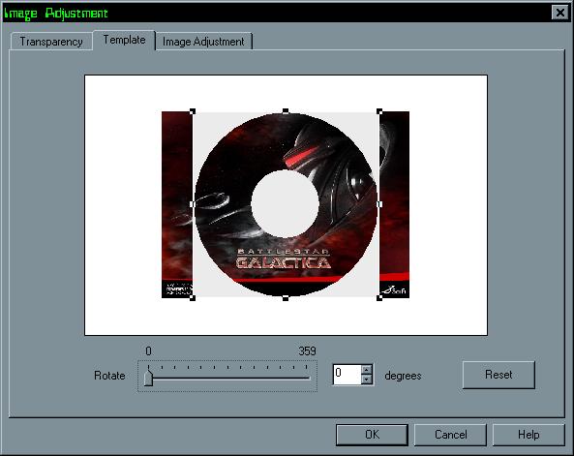Click the rotate slider track near 359
This screenshot has height=456, width=574.
(307, 378)
